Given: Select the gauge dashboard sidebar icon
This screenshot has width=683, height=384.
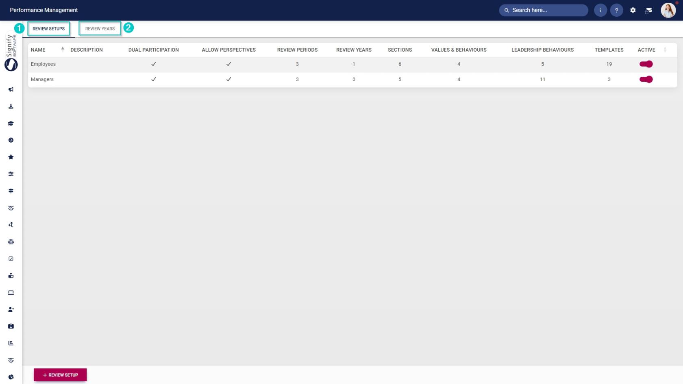Looking at the screenshot, I should coord(11,140).
